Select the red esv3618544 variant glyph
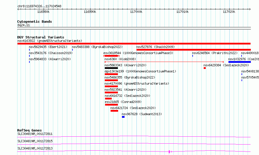259x155 pixels. (111, 56)
